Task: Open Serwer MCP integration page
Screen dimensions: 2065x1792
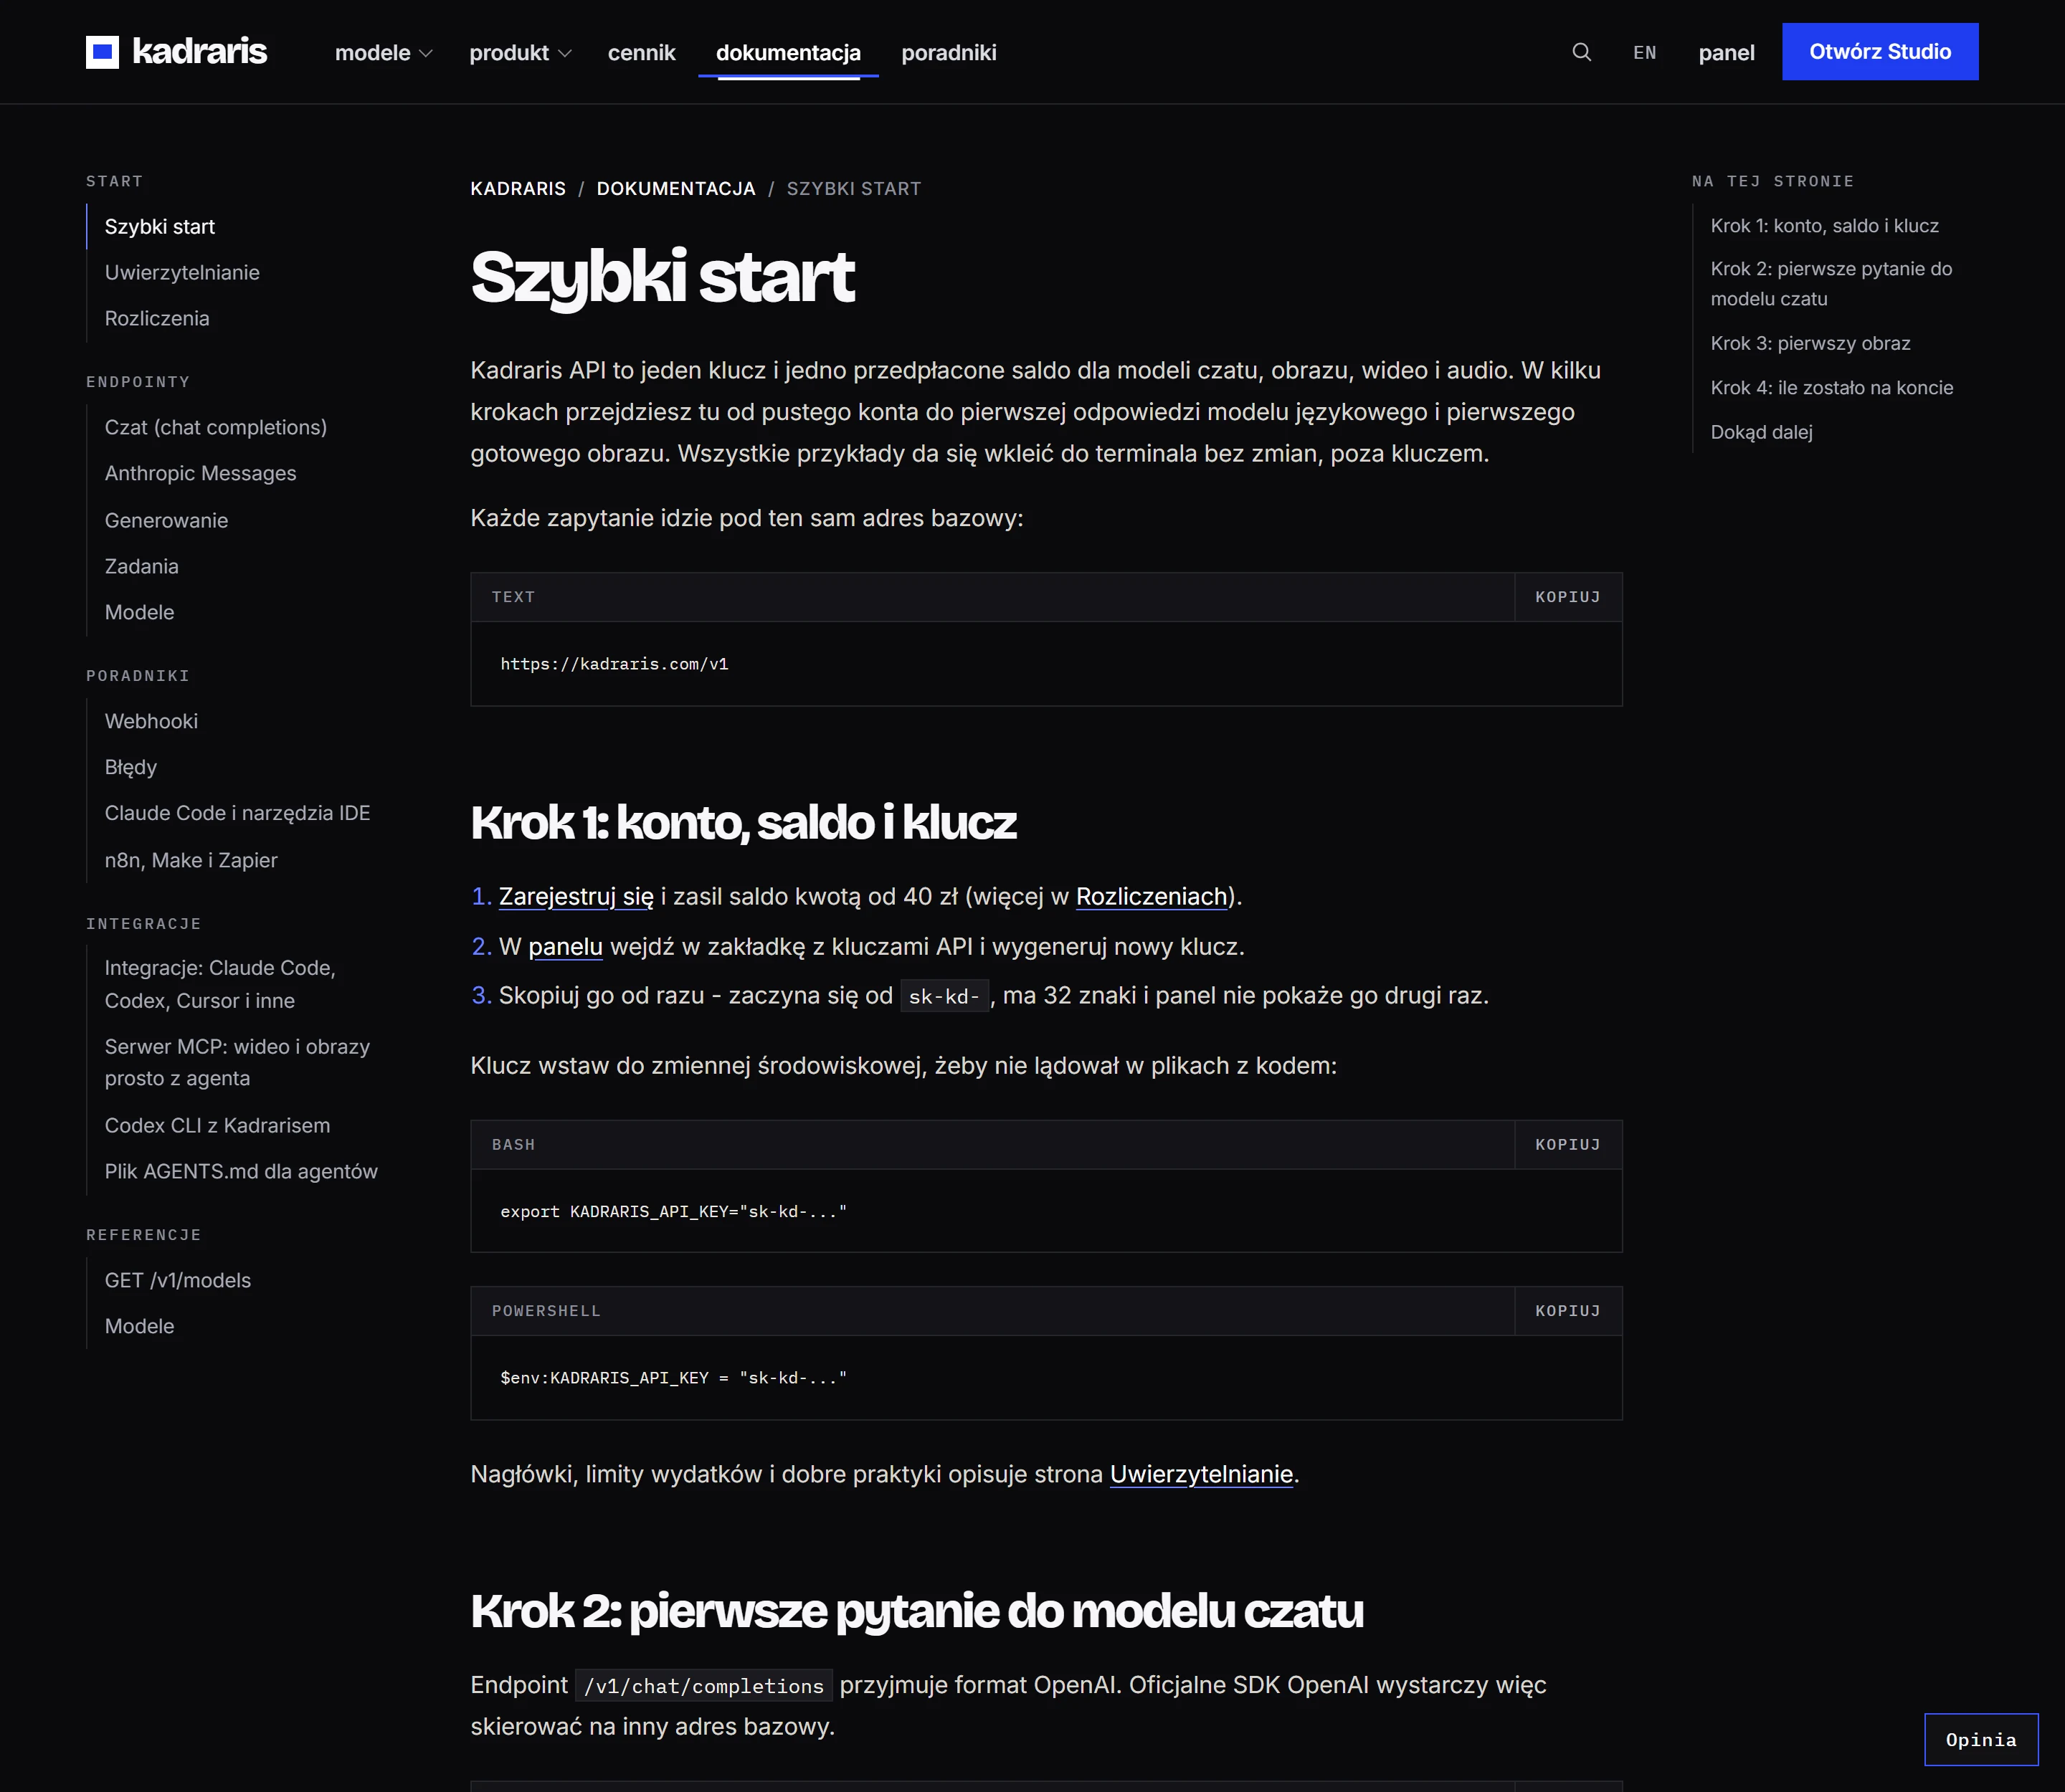Action: [237, 1062]
